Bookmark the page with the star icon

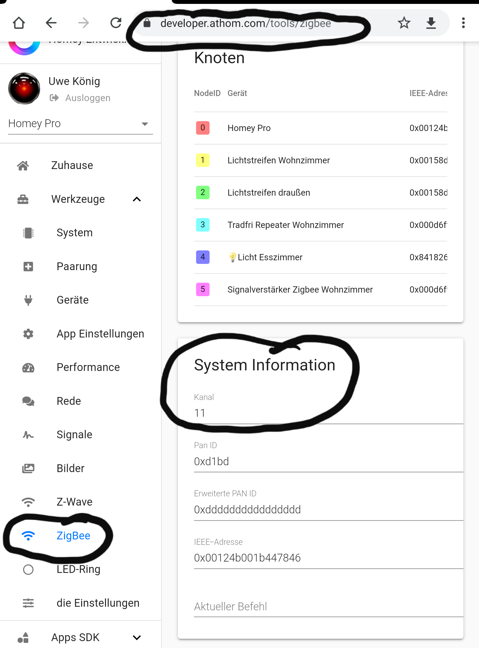tap(404, 23)
